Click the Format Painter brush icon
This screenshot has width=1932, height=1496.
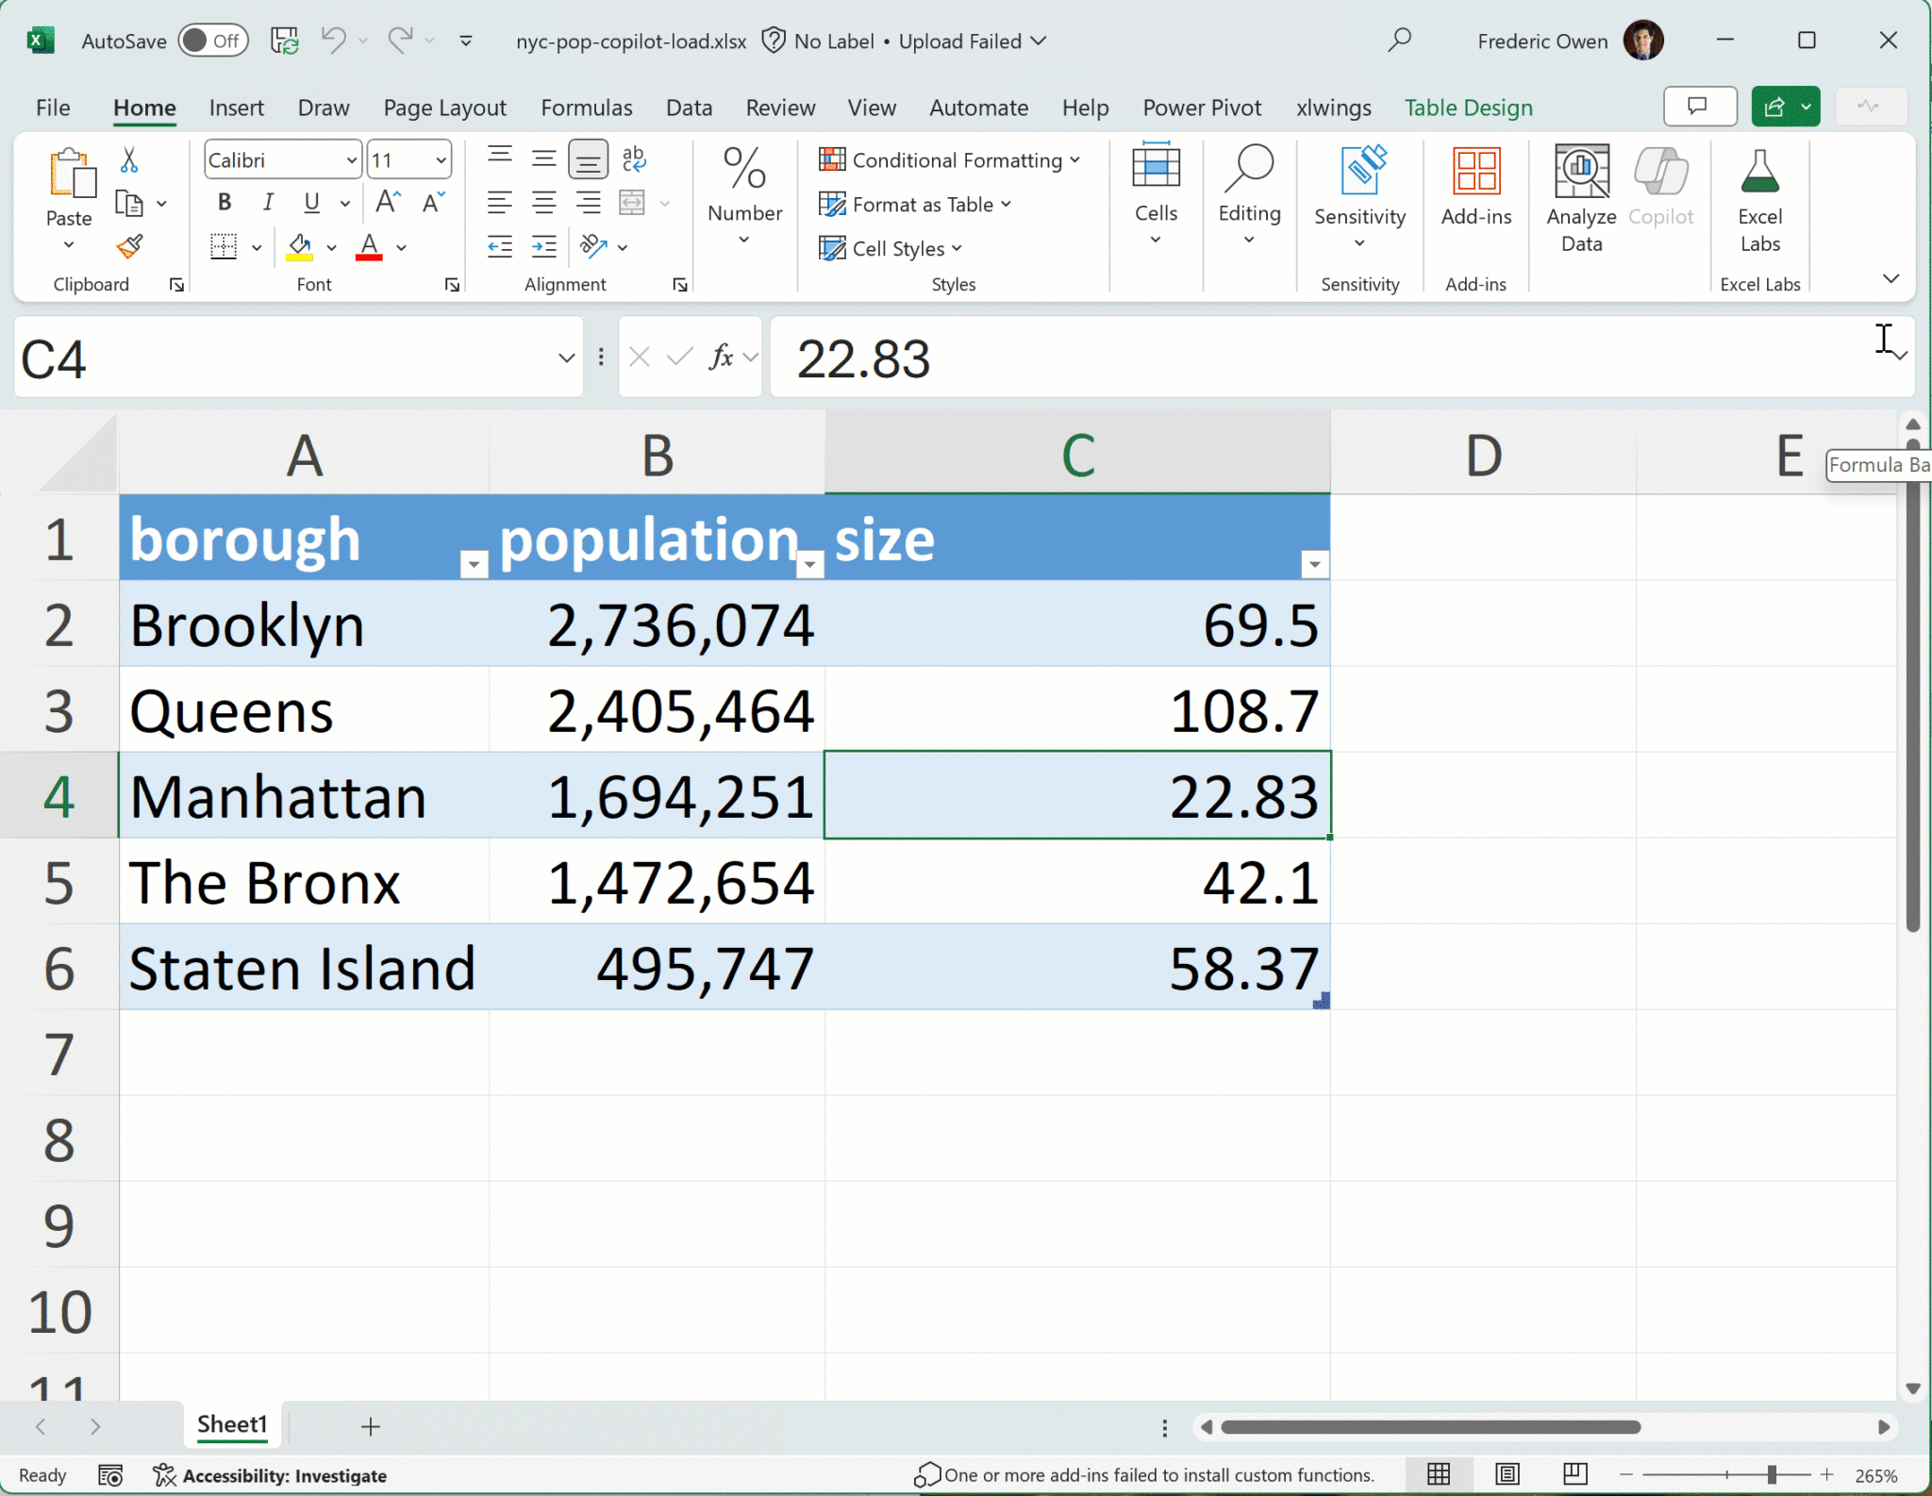coord(129,247)
